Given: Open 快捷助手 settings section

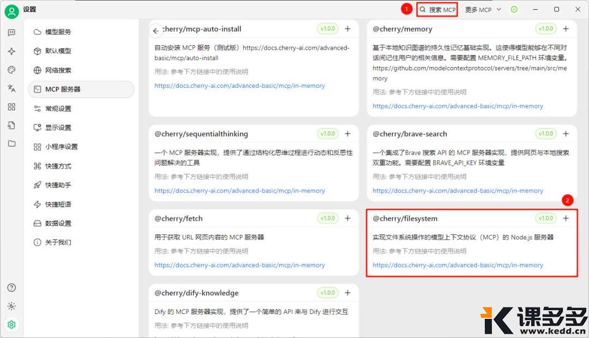Looking at the screenshot, I should 81,185.
